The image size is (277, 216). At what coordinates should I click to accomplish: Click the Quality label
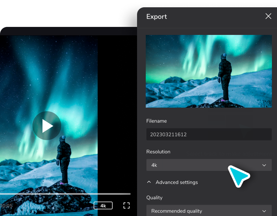154,197
